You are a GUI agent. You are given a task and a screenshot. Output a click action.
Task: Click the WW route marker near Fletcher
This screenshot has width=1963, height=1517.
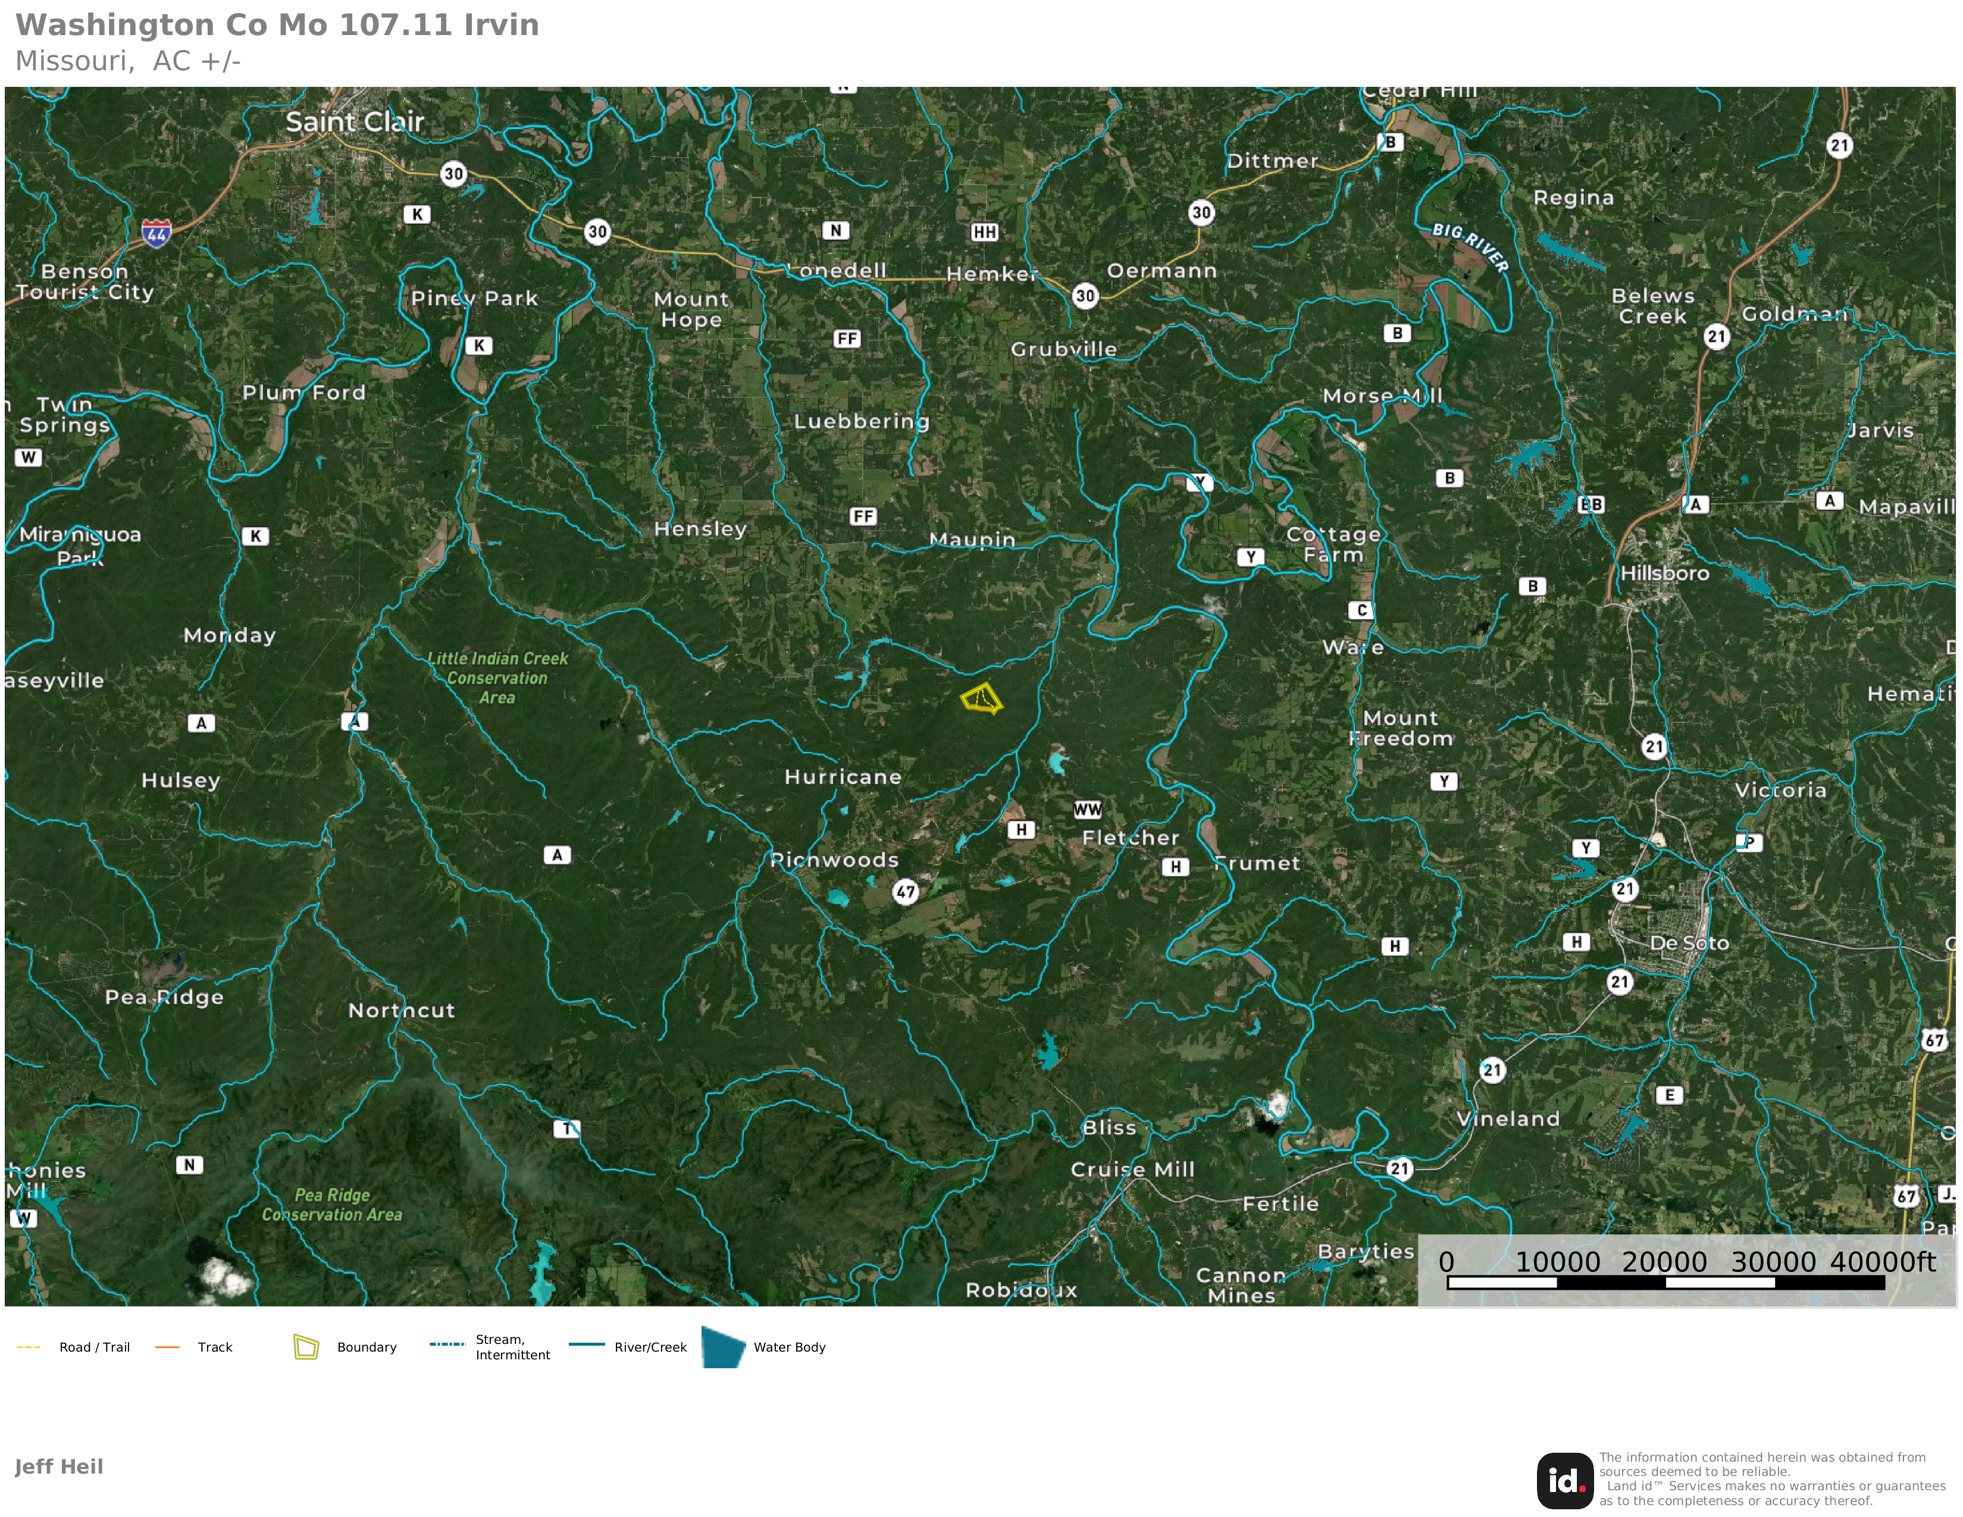click(1087, 810)
